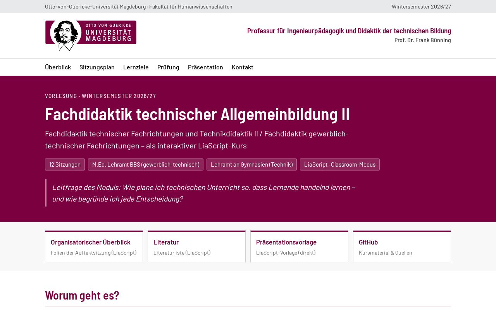
Task: Click the professorship title 'Professur für Ingenieurpädagogik'
Action: coord(349,31)
